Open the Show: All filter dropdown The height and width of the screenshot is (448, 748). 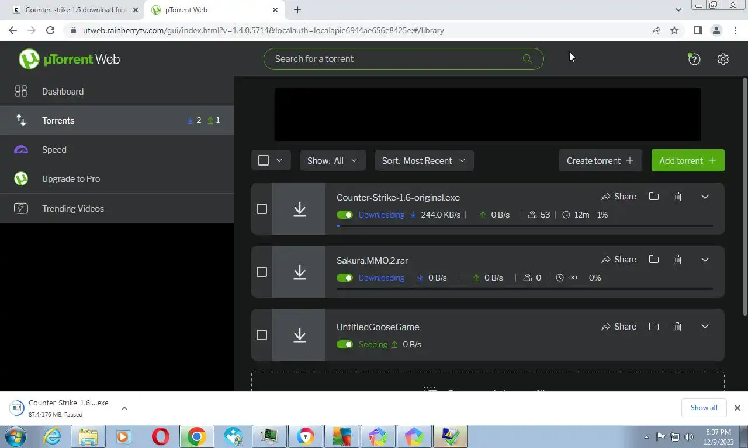click(333, 160)
